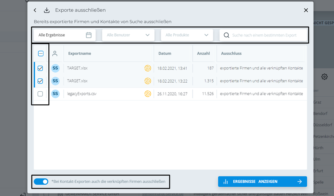Open settings gear behind the dialog
334x196 pixels.
[x=324, y=77]
